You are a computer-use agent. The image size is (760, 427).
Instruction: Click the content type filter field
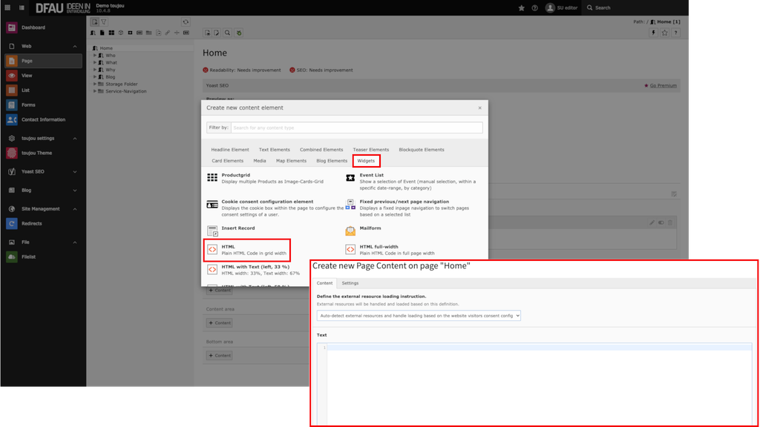(x=356, y=128)
